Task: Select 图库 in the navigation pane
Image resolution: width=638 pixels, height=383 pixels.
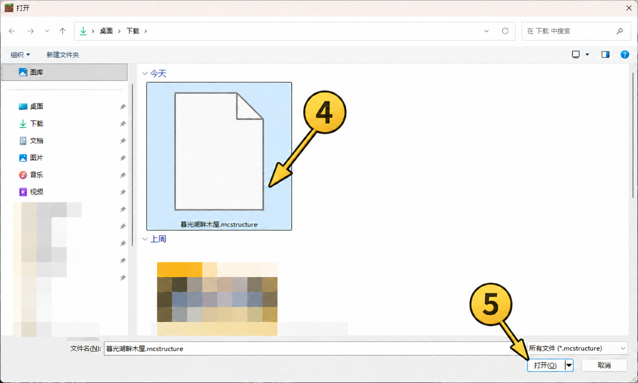Action: [65, 72]
